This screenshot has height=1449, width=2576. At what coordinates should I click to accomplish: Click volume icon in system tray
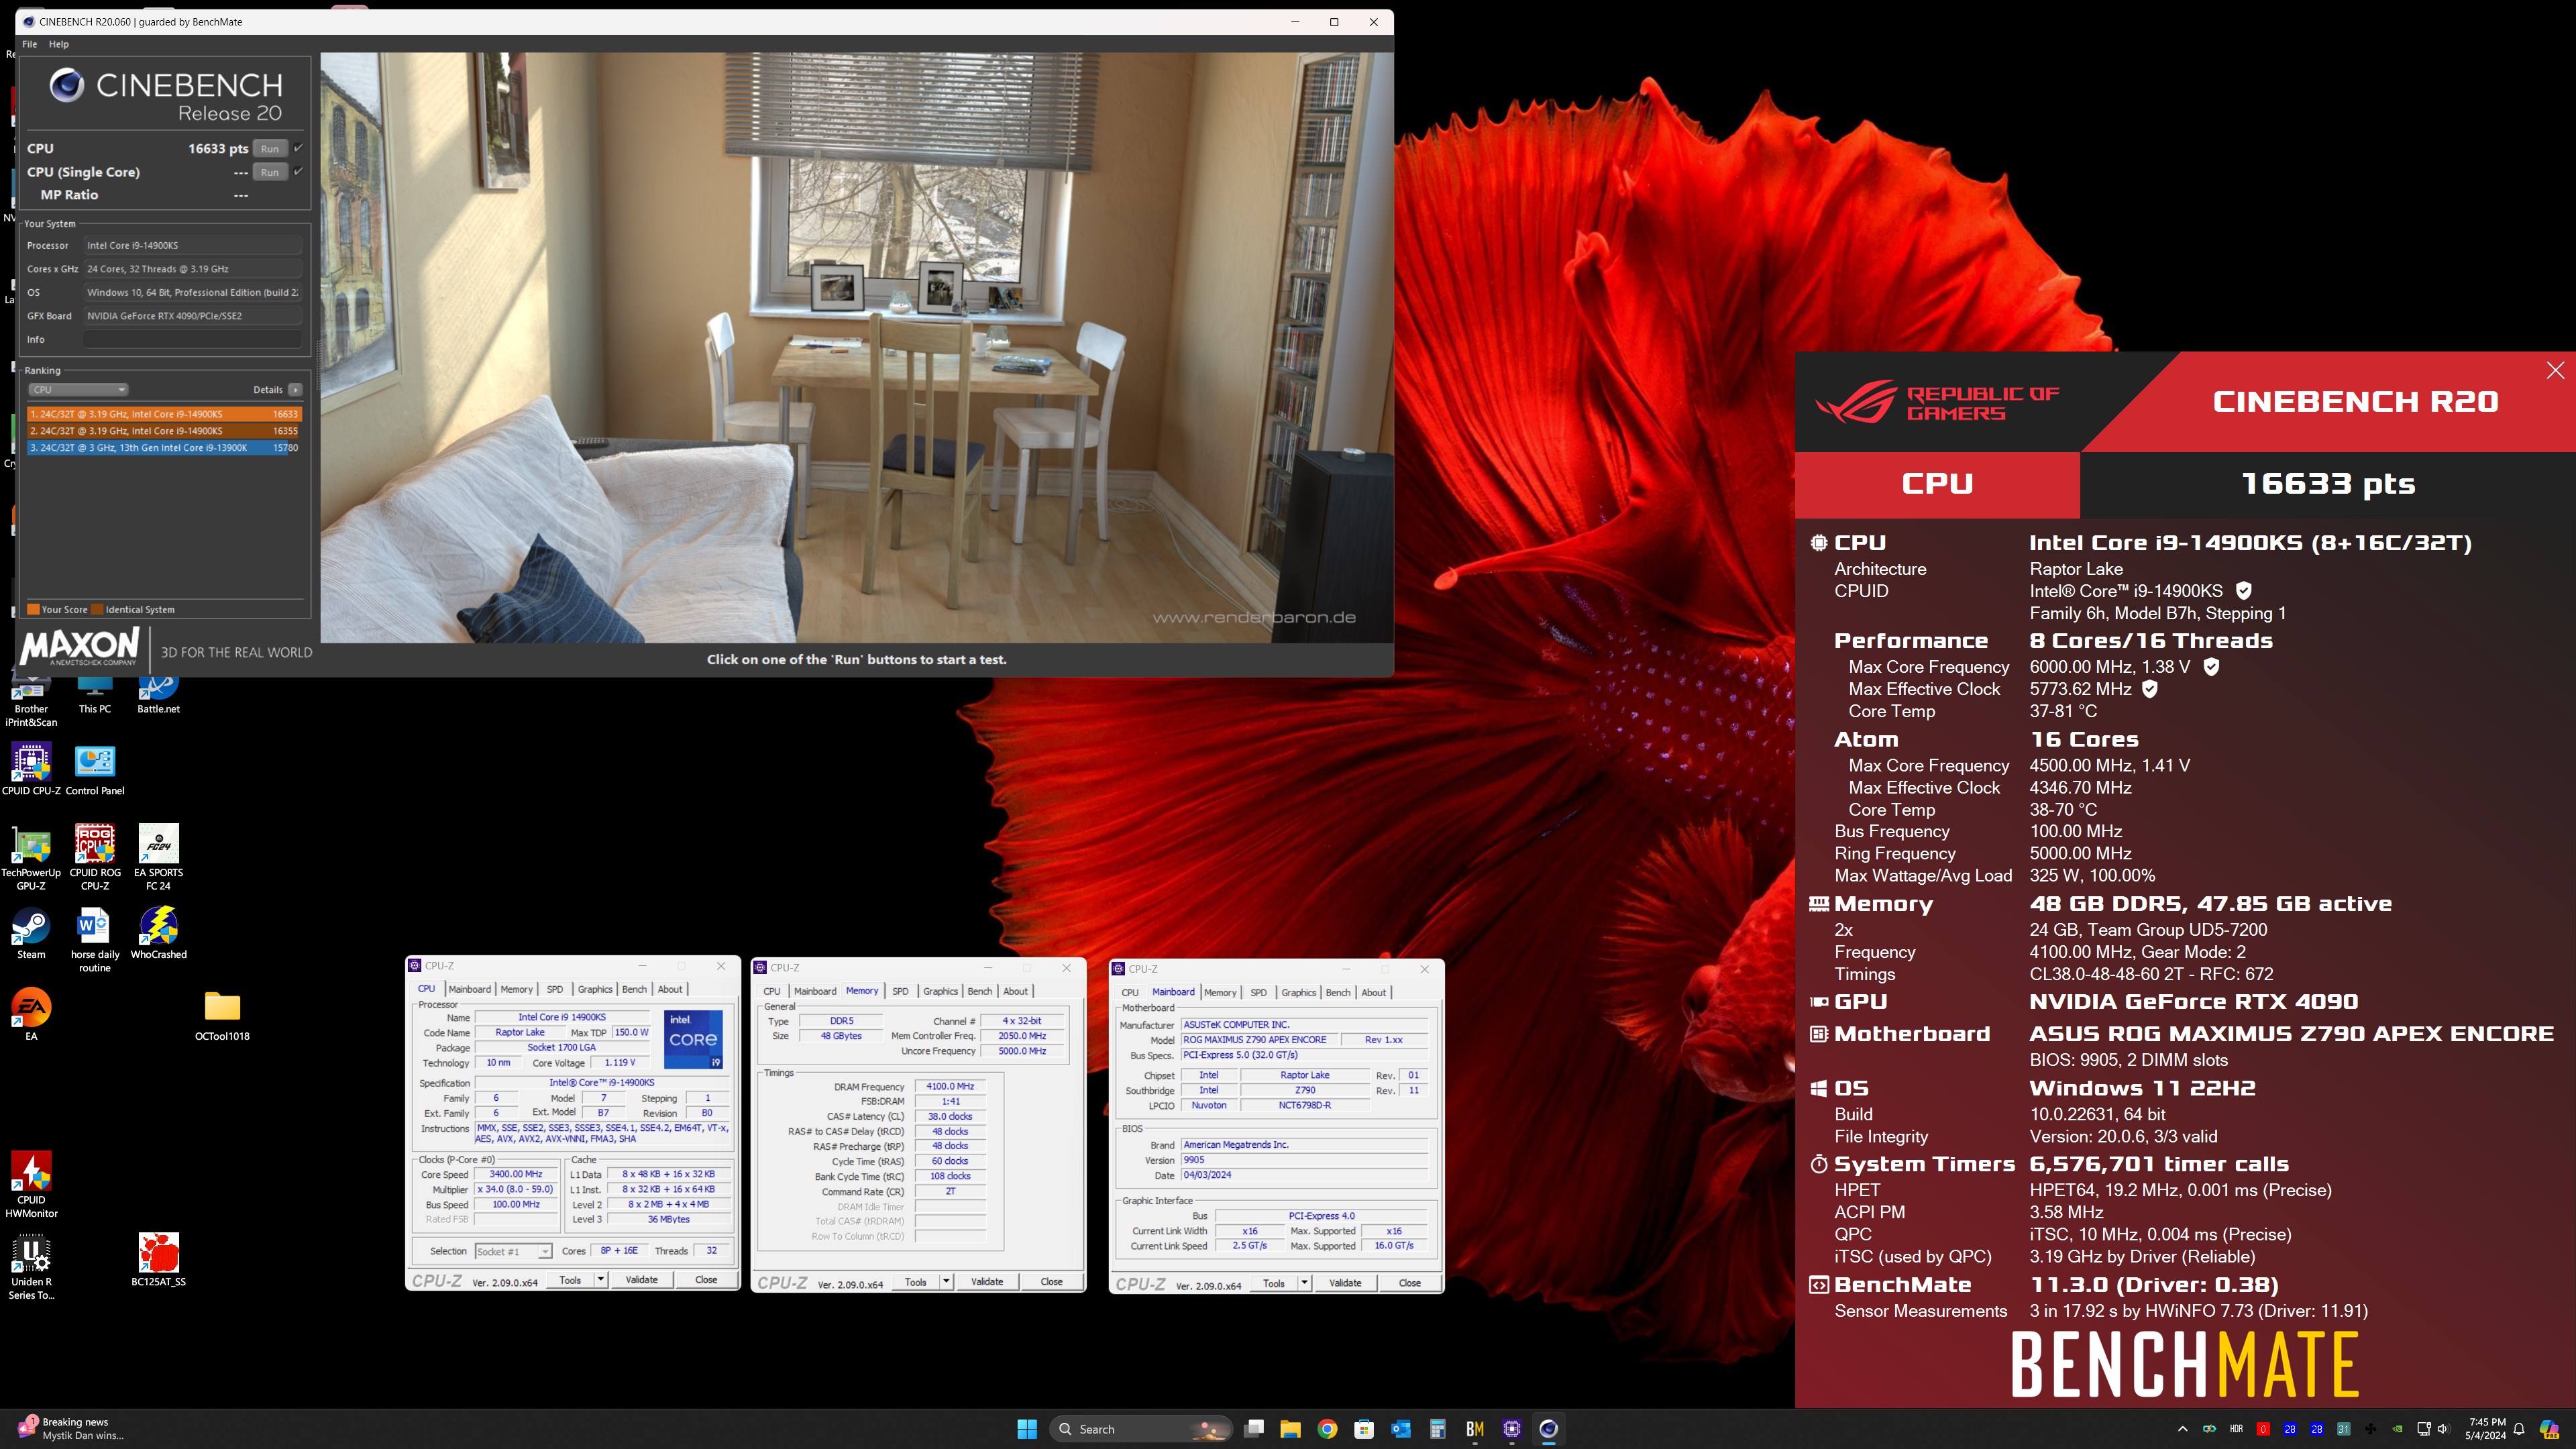tap(2443, 1429)
